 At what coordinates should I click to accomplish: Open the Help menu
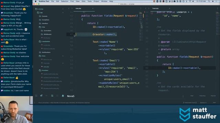point(111,1)
